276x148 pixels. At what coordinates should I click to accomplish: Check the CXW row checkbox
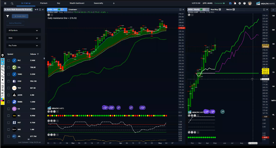[x=9, y=81]
